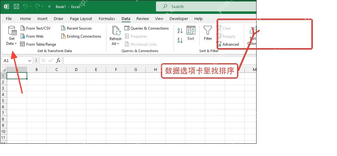337x156 pixels.
Task: Open the Redo history dropdown arrow
Action: [x=42, y=7]
